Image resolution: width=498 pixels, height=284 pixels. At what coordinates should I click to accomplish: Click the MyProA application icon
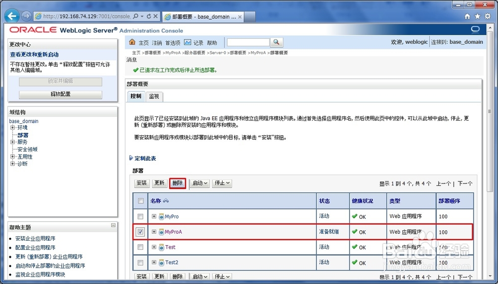[x=161, y=232]
